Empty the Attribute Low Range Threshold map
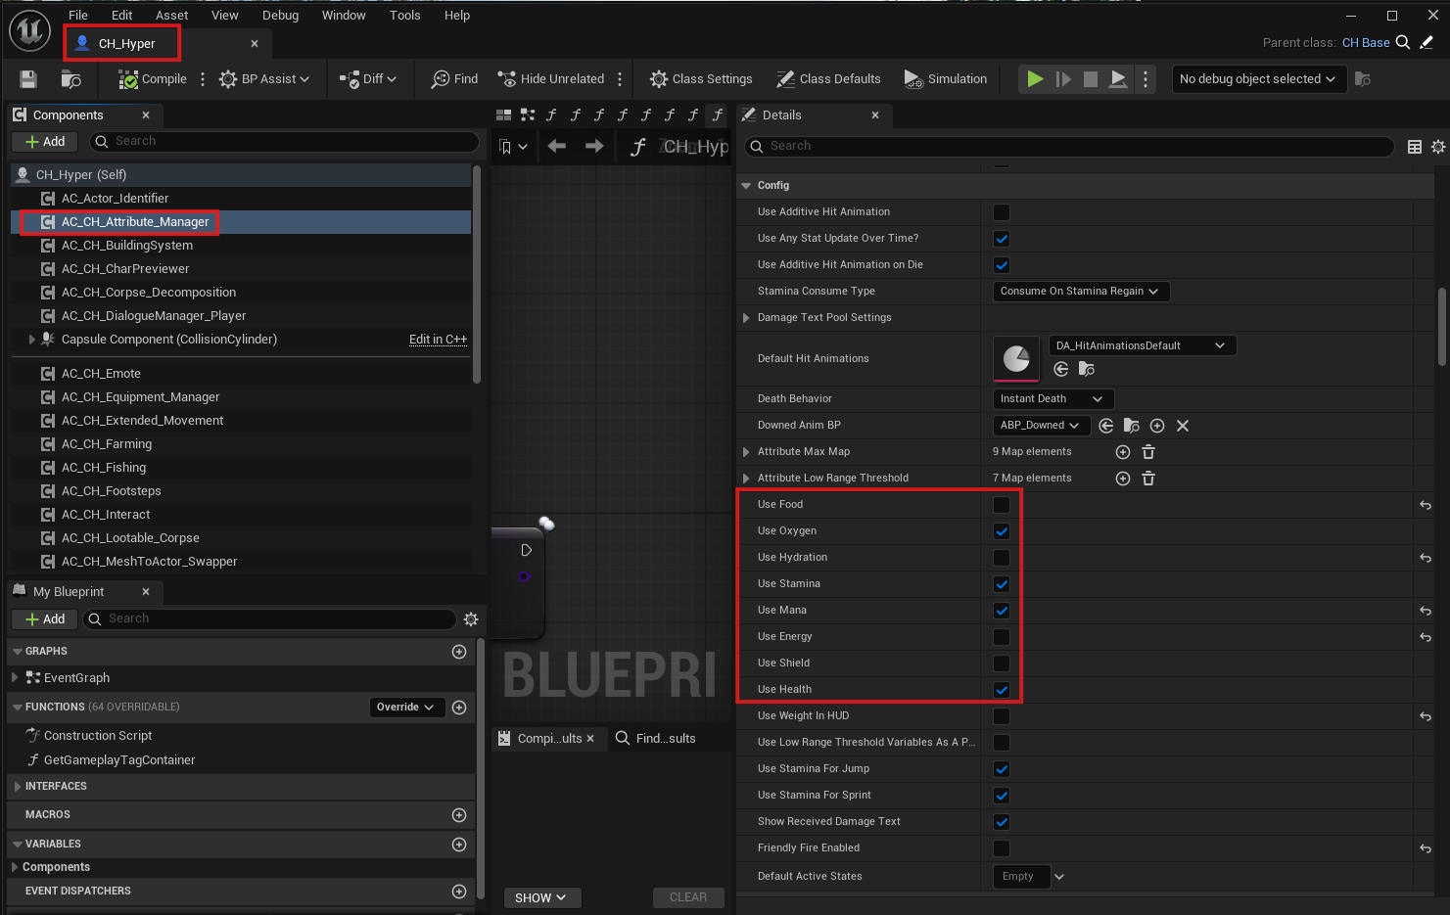Screen dimensions: 1450x915 pos(1148,479)
